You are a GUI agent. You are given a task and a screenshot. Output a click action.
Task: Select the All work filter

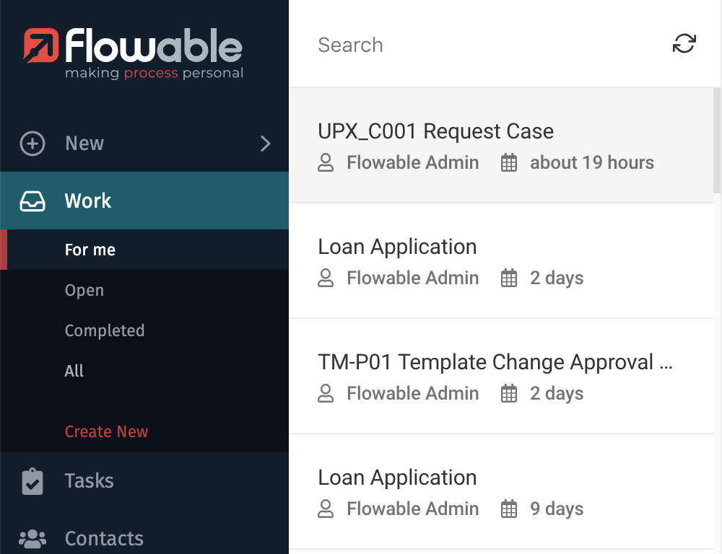(x=74, y=371)
